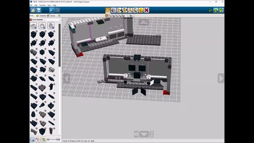Viewport: 254px width, 143px height.
Task: Choose the yellow head Hide tool
Action: coord(141,10)
